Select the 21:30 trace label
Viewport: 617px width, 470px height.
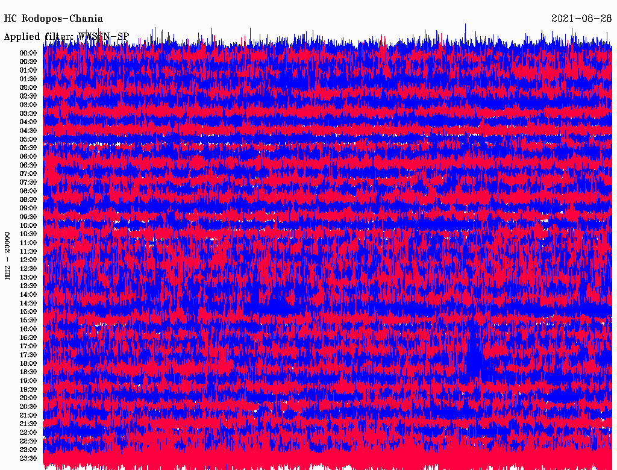(x=28, y=424)
